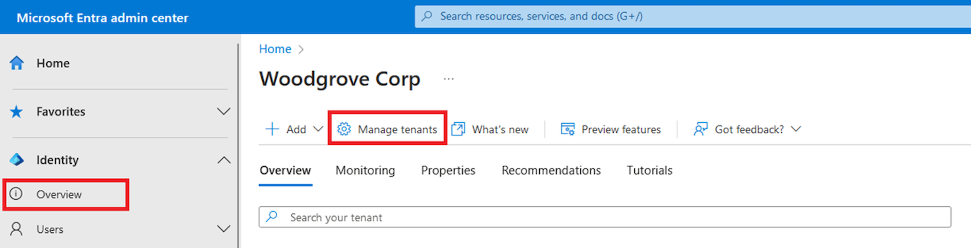Expand the Favorites section chevron
This screenshot has width=971, height=248.
224,111
